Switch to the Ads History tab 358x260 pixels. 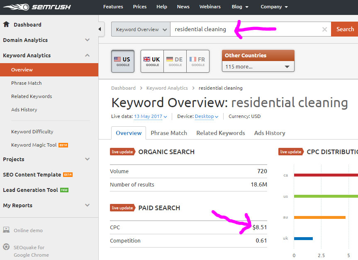pos(270,133)
